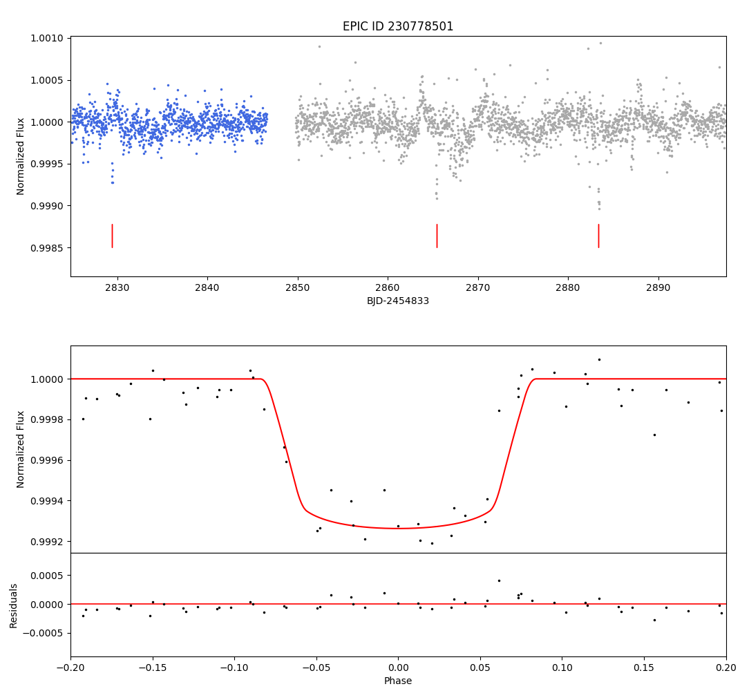Click the 0.9998 flux tick label

click(x=47, y=420)
